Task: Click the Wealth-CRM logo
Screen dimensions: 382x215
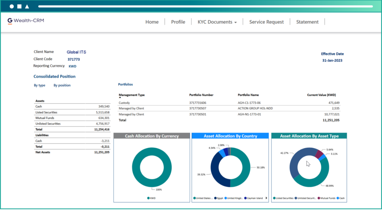Action: tap(26, 21)
